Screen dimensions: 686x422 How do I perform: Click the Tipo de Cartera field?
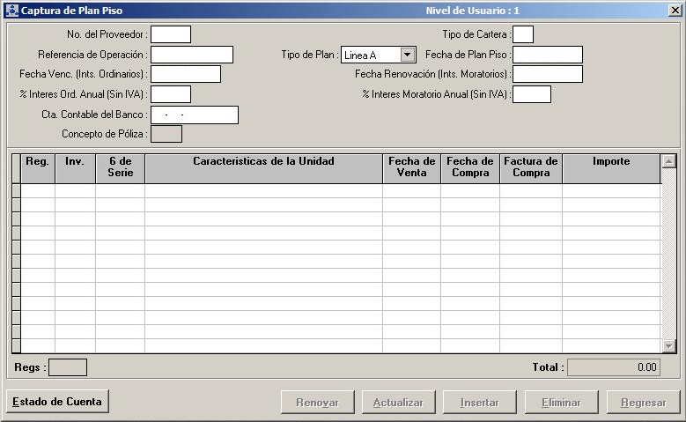tap(522, 34)
